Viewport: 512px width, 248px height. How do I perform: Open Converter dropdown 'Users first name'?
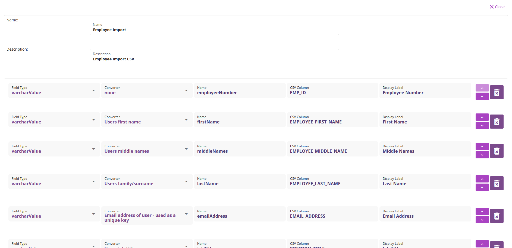click(x=147, y=120)
